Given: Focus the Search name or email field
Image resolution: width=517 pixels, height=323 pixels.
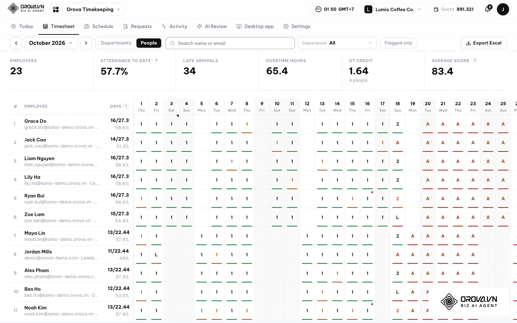Looking at the screenshot, I should (x=230, y=43).
